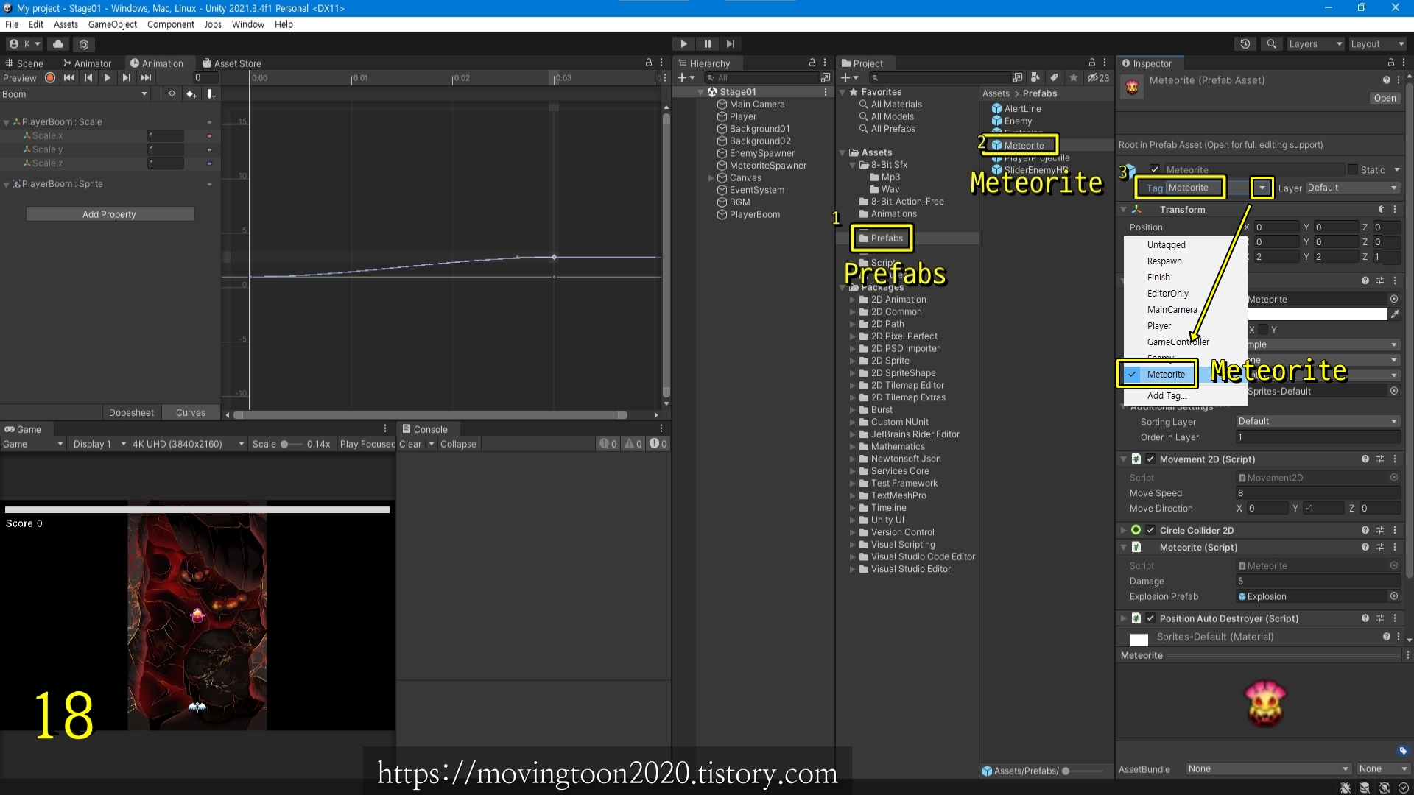Start Play mode with the main Play button
Screen dimensions: 1414x795
point(683,44)
